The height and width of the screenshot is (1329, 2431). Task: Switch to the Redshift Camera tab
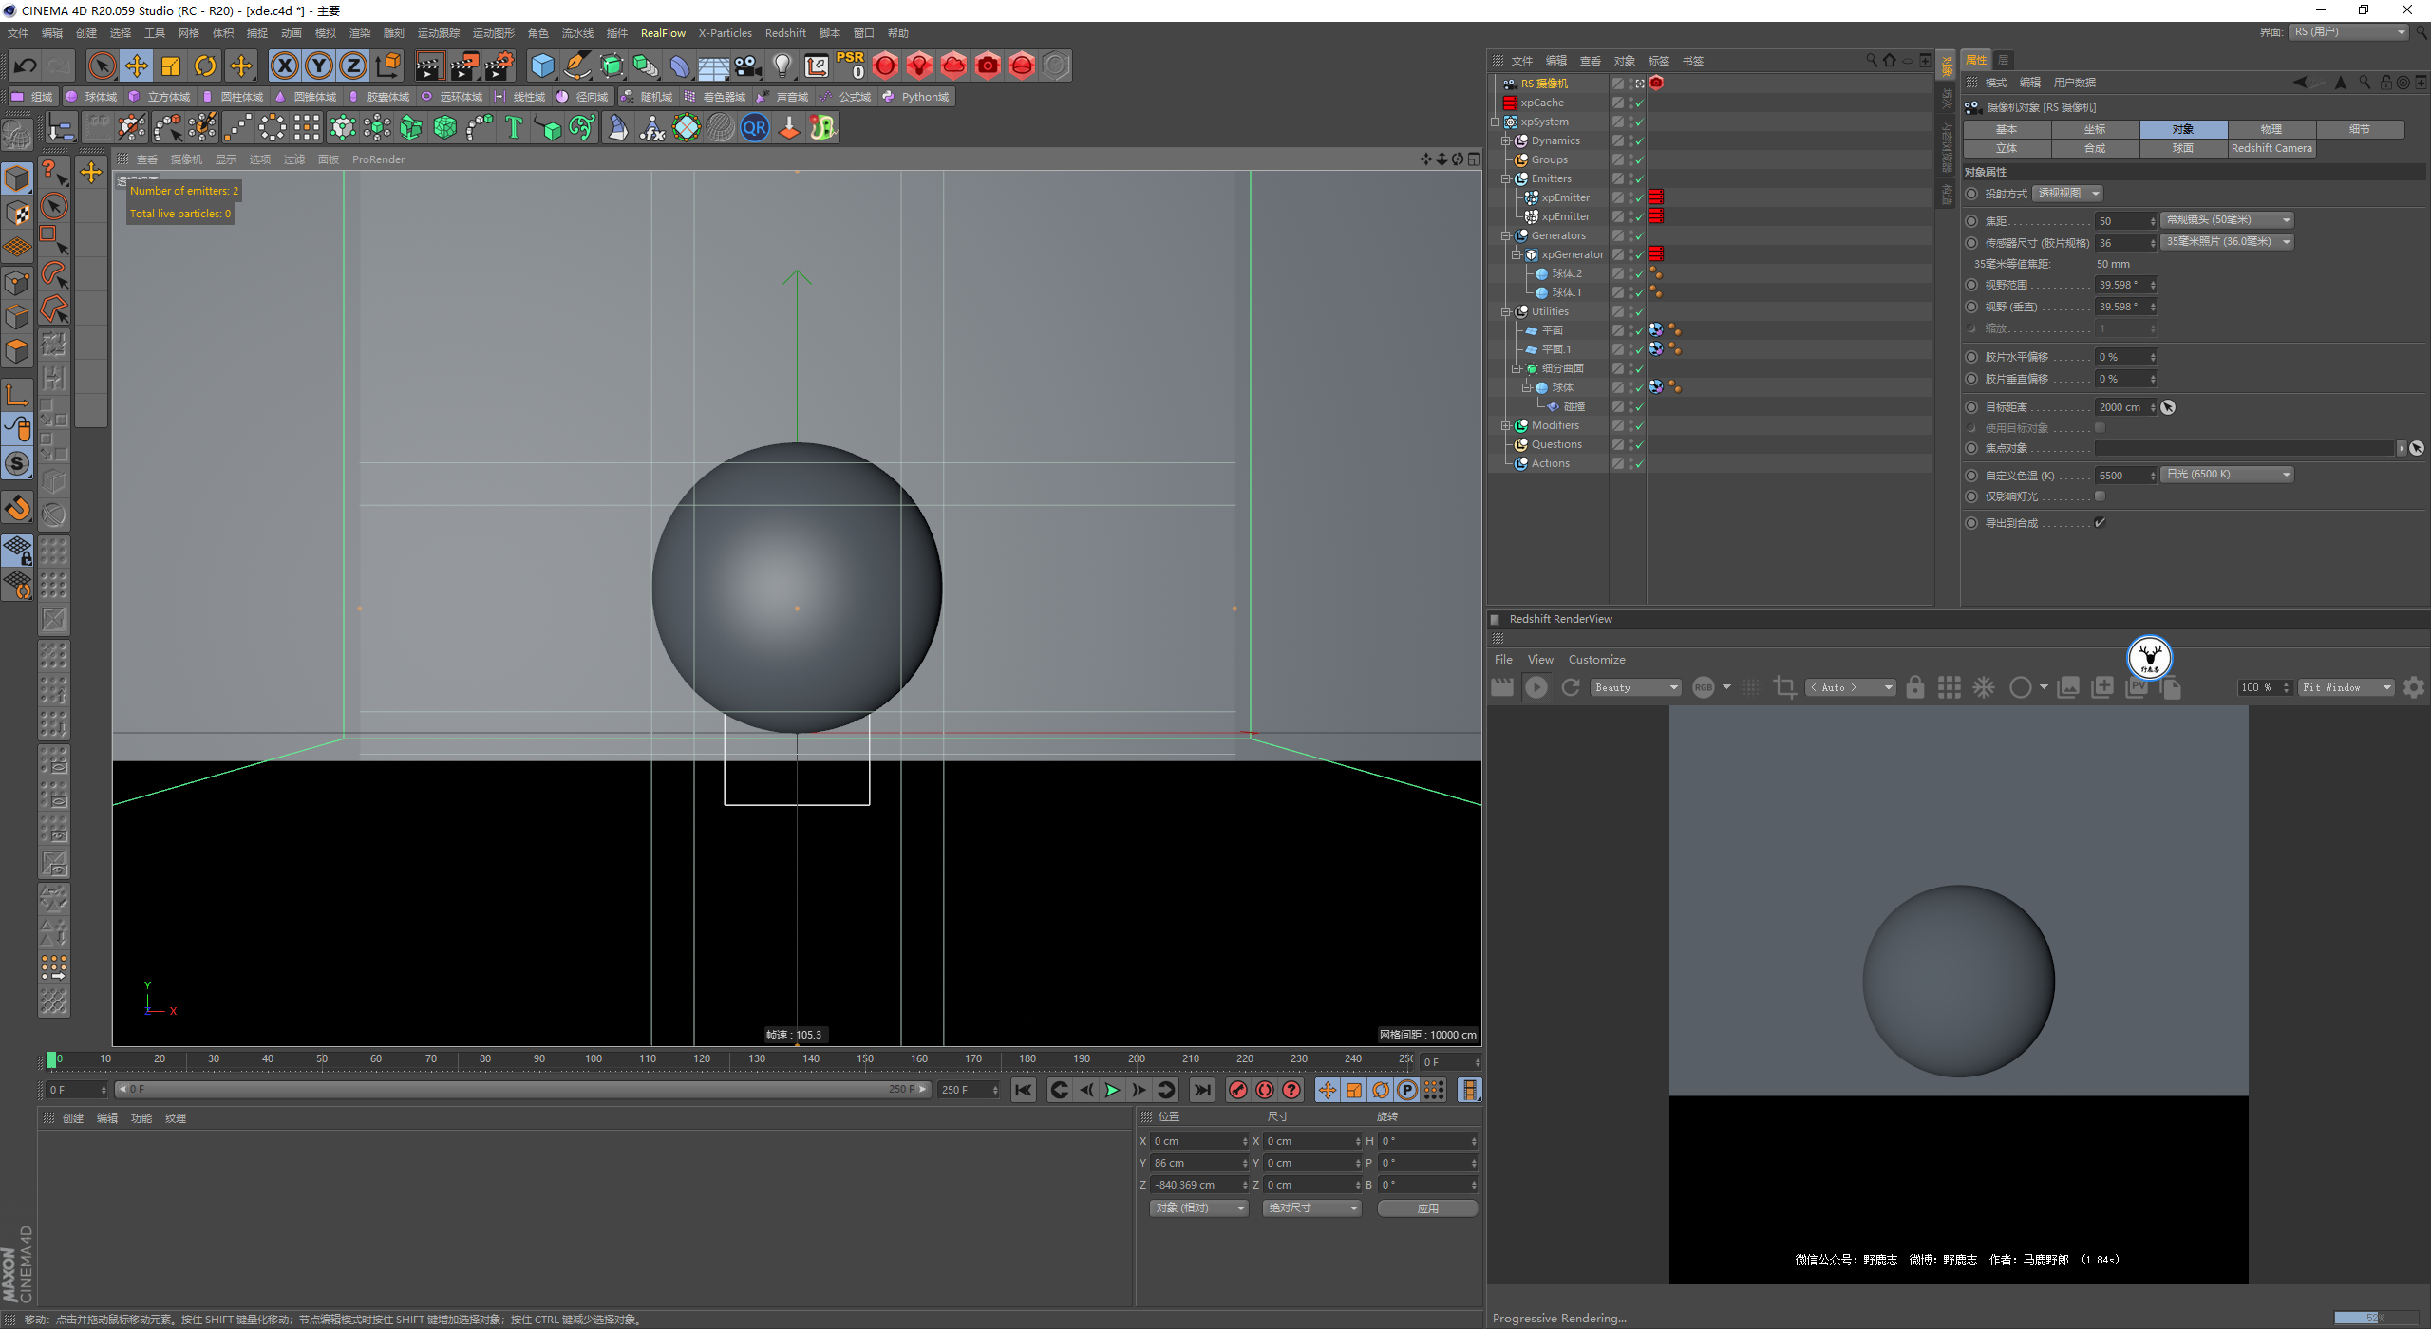click(2271, 148)
